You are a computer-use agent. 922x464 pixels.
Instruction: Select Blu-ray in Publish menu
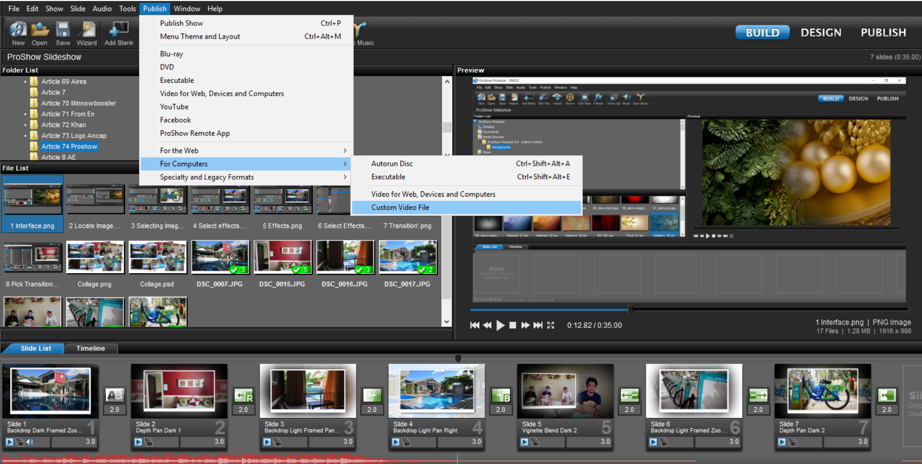(246, 54)
